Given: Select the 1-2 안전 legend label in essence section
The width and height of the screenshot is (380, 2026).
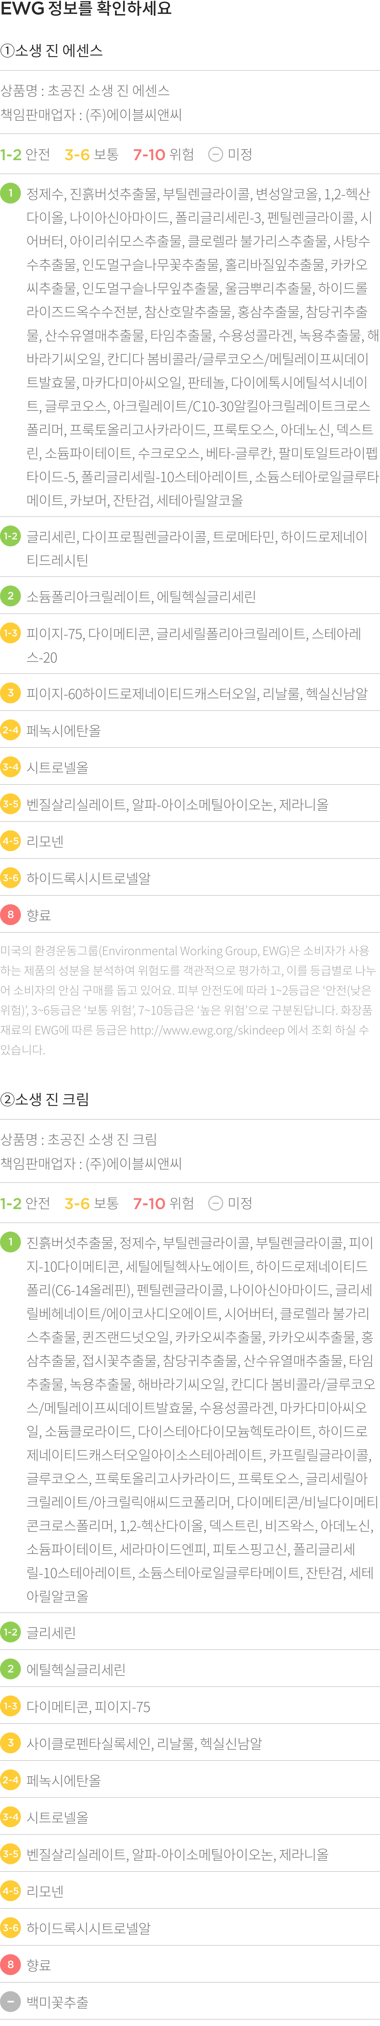Looking at the screenshot, I should click(25, 154).
